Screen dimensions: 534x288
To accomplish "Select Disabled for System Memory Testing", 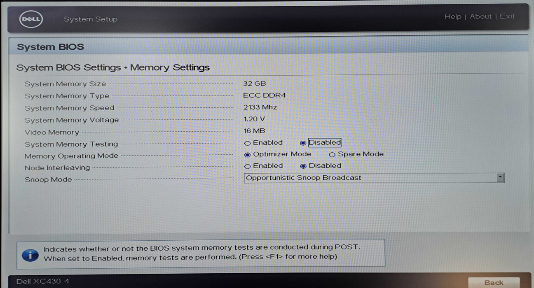I will pos(303,143).
